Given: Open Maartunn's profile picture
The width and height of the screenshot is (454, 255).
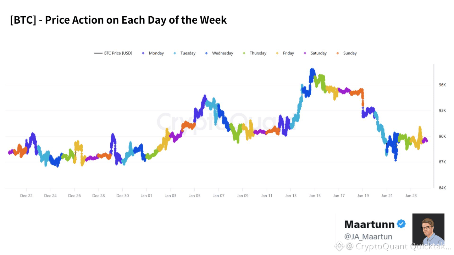Looking at the screenshot, I should tap(428, 229).
